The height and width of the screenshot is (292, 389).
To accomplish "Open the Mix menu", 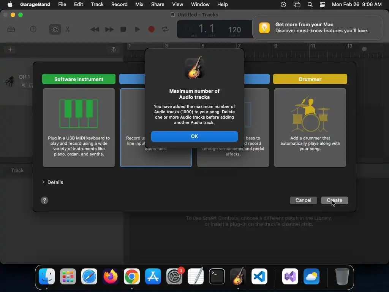I will pyautogui.click(x=139, y=4).
